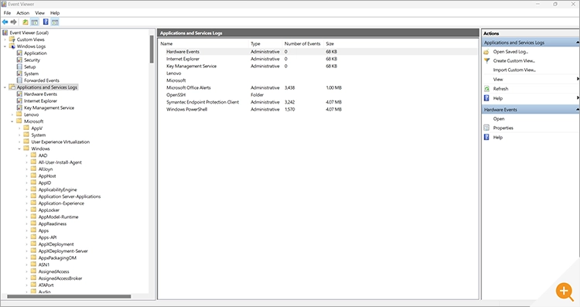Click Open under Hardware Events actions
The image size is (580, 307).
(499, 119)
